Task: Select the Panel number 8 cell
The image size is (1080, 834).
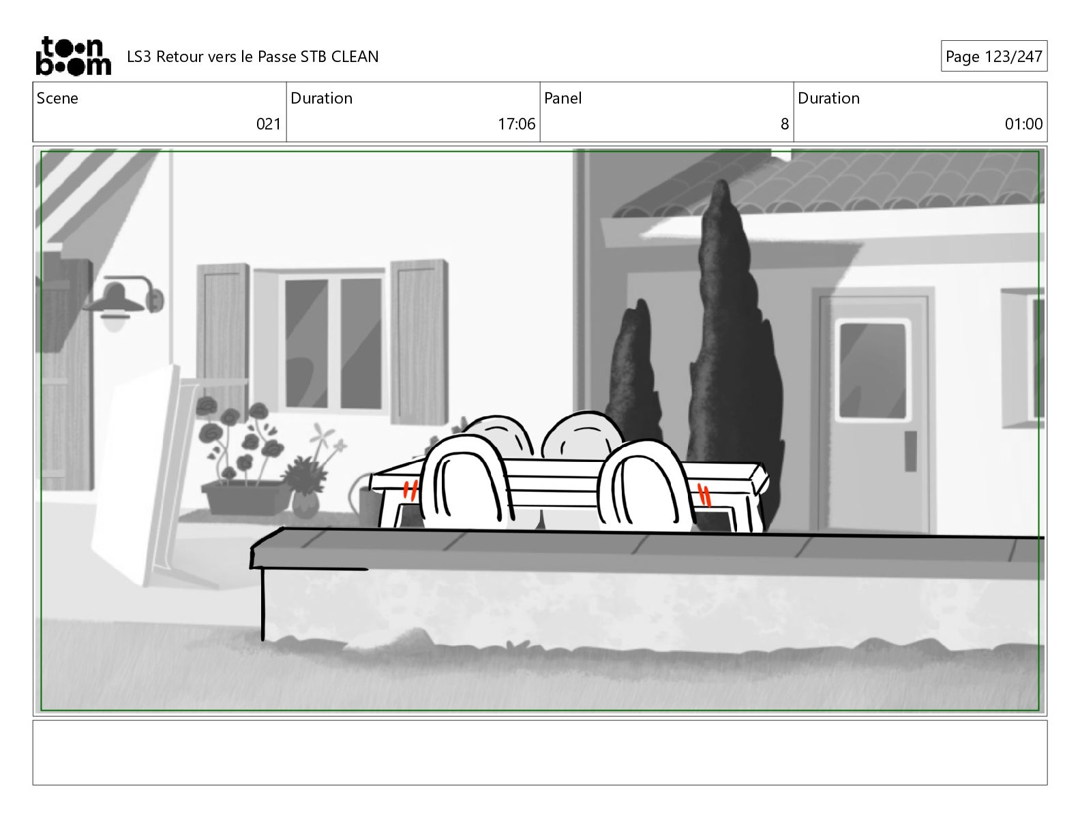Action: (667, 112)
